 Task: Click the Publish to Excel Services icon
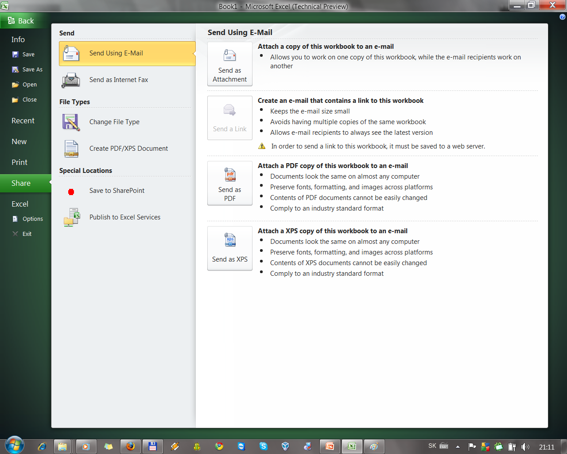pos(71,217)
